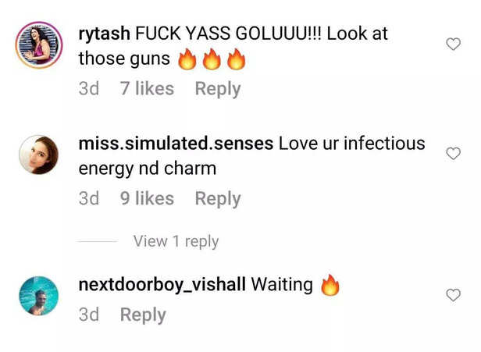Expand View 1 reply

pos(176,241)
